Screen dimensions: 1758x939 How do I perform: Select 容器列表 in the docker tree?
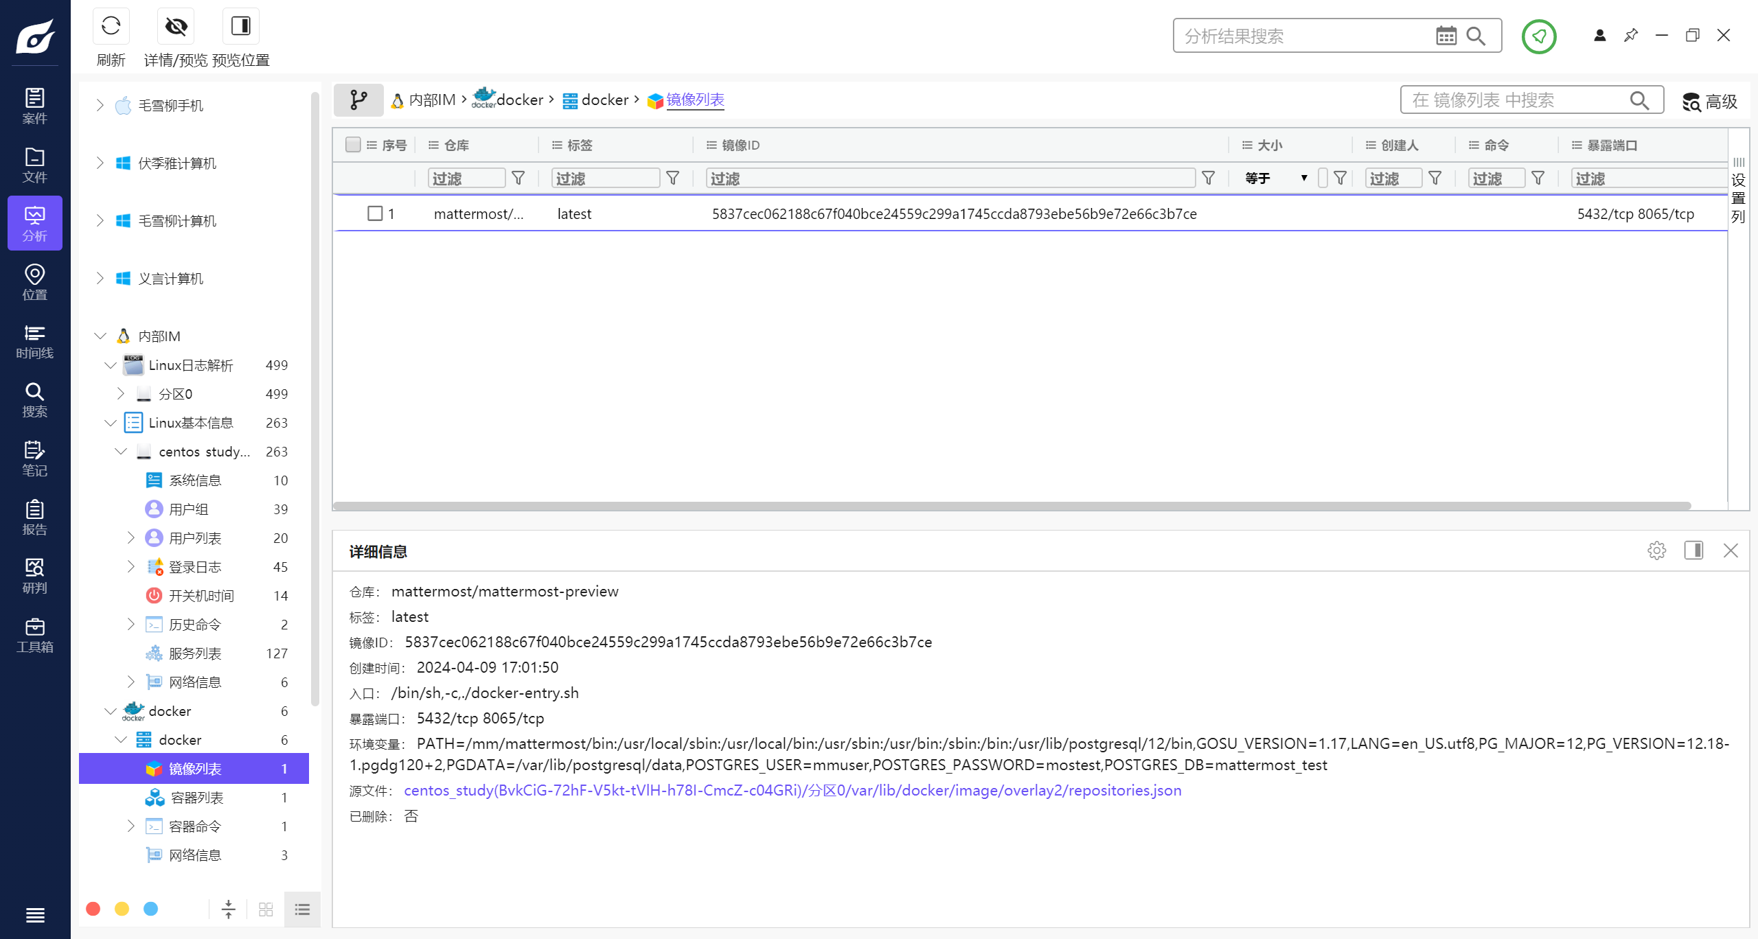click(x=196, y=798)
